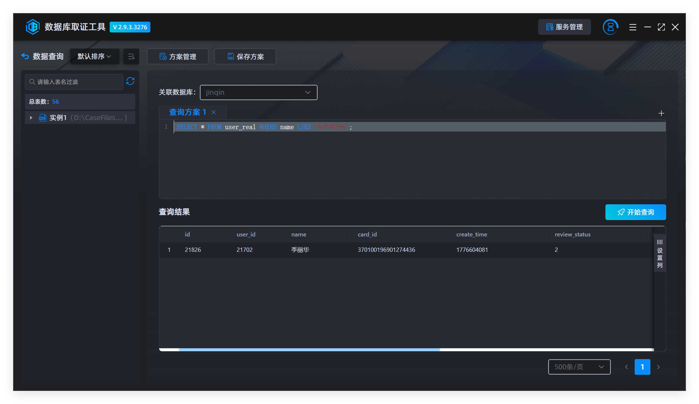Focus the table name filter input
Viewport: 699px width, 404px height.
[74, 82]
